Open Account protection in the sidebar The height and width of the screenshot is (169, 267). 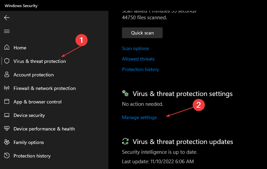tap(34, 75)
